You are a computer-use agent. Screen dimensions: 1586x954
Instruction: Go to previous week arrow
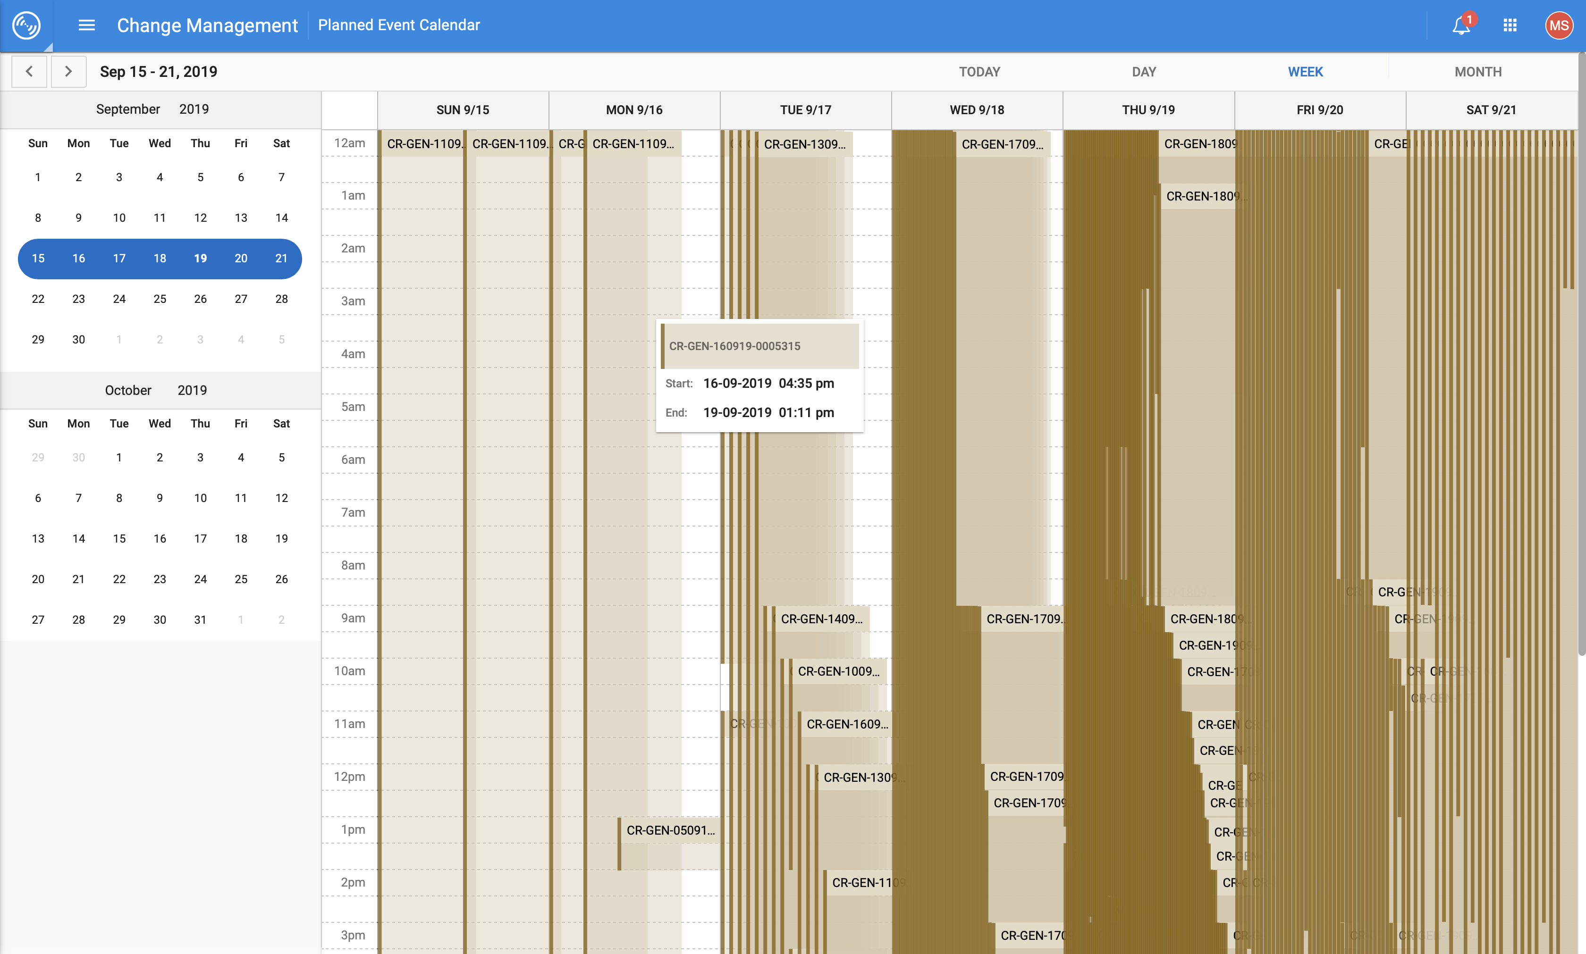click(29, 71)
